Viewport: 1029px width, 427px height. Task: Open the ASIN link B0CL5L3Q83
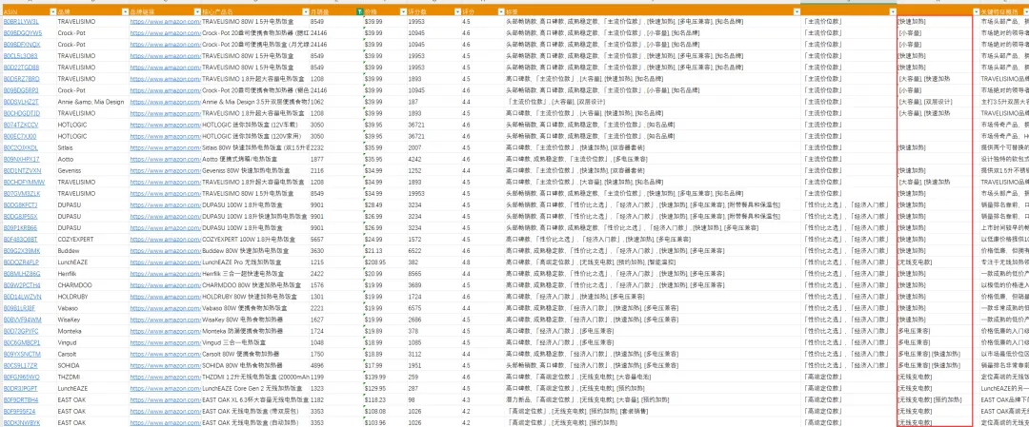click(20, 56)
